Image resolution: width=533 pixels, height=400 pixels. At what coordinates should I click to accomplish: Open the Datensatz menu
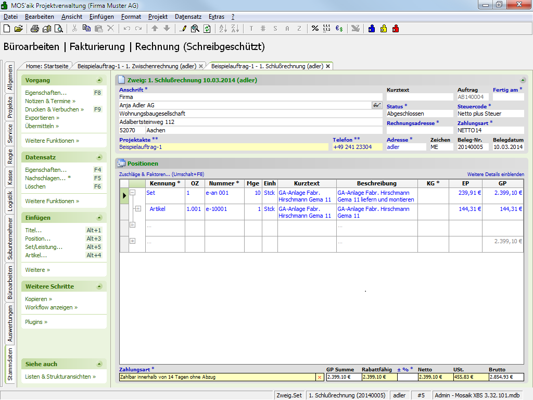click(188, 17)
